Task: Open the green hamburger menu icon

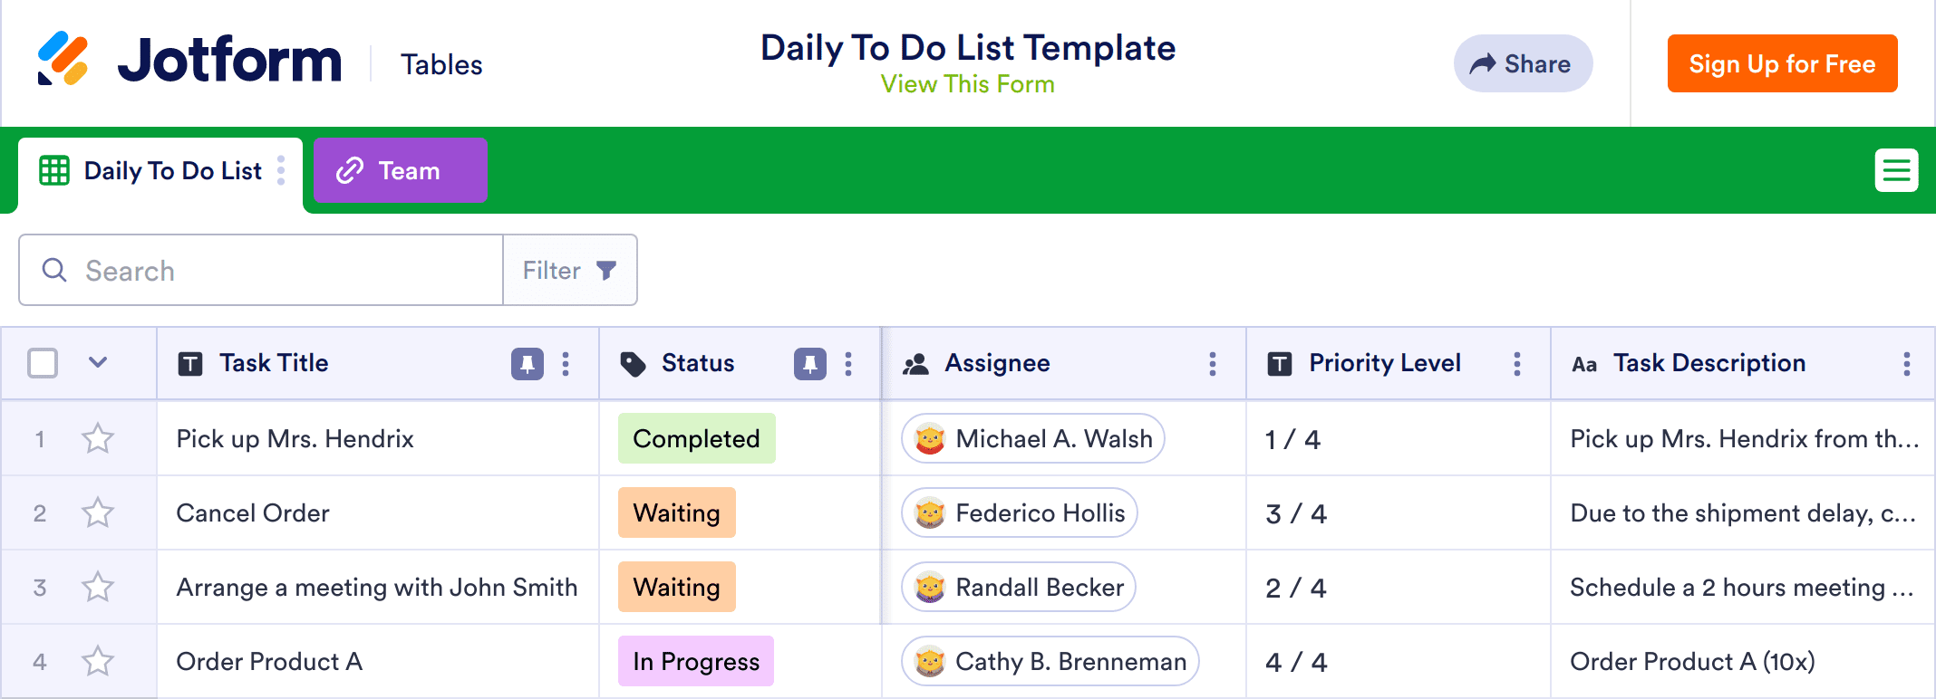Action: click(1896, 170)
